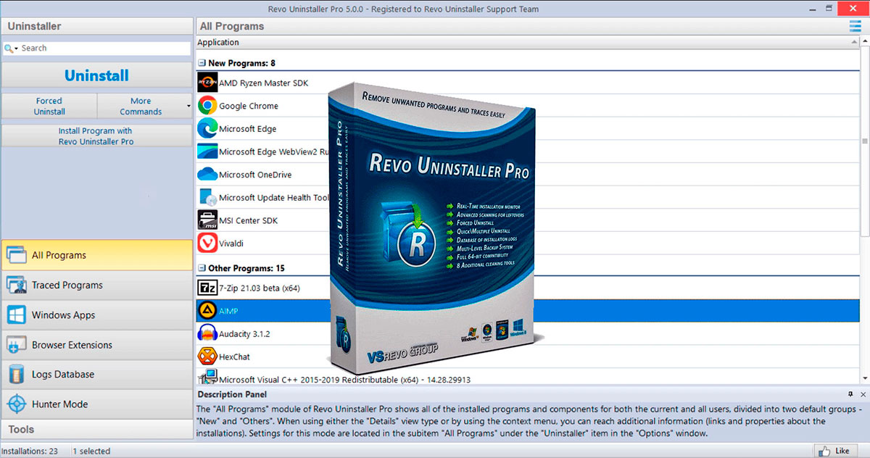
Task: Activate Hunter Mode
Action: pyautogui.click(x=96, y=404)
